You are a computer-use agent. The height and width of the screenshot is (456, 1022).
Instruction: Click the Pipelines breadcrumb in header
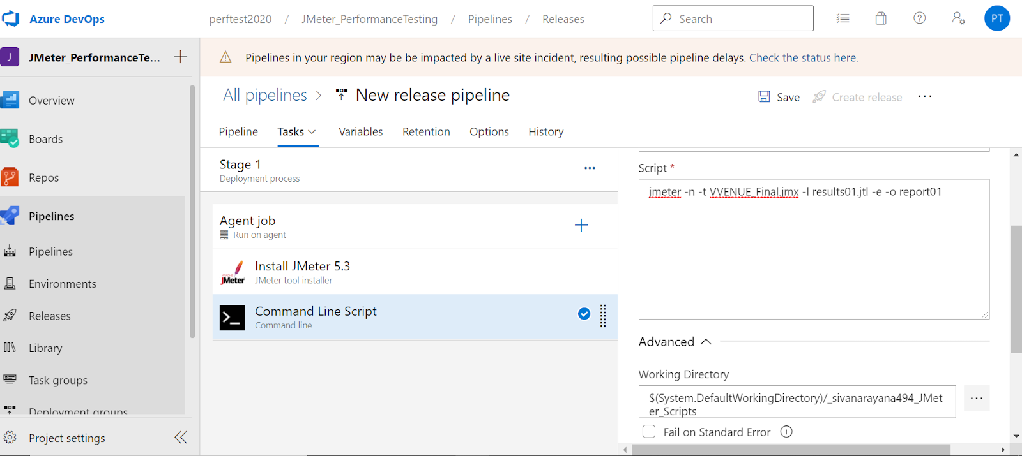coord(490,19)
